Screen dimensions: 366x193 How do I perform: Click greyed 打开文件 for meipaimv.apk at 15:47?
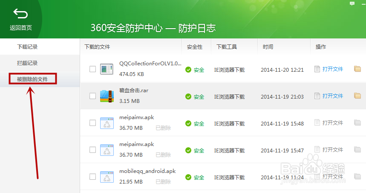pyautogui.click(x=333, y=150)
